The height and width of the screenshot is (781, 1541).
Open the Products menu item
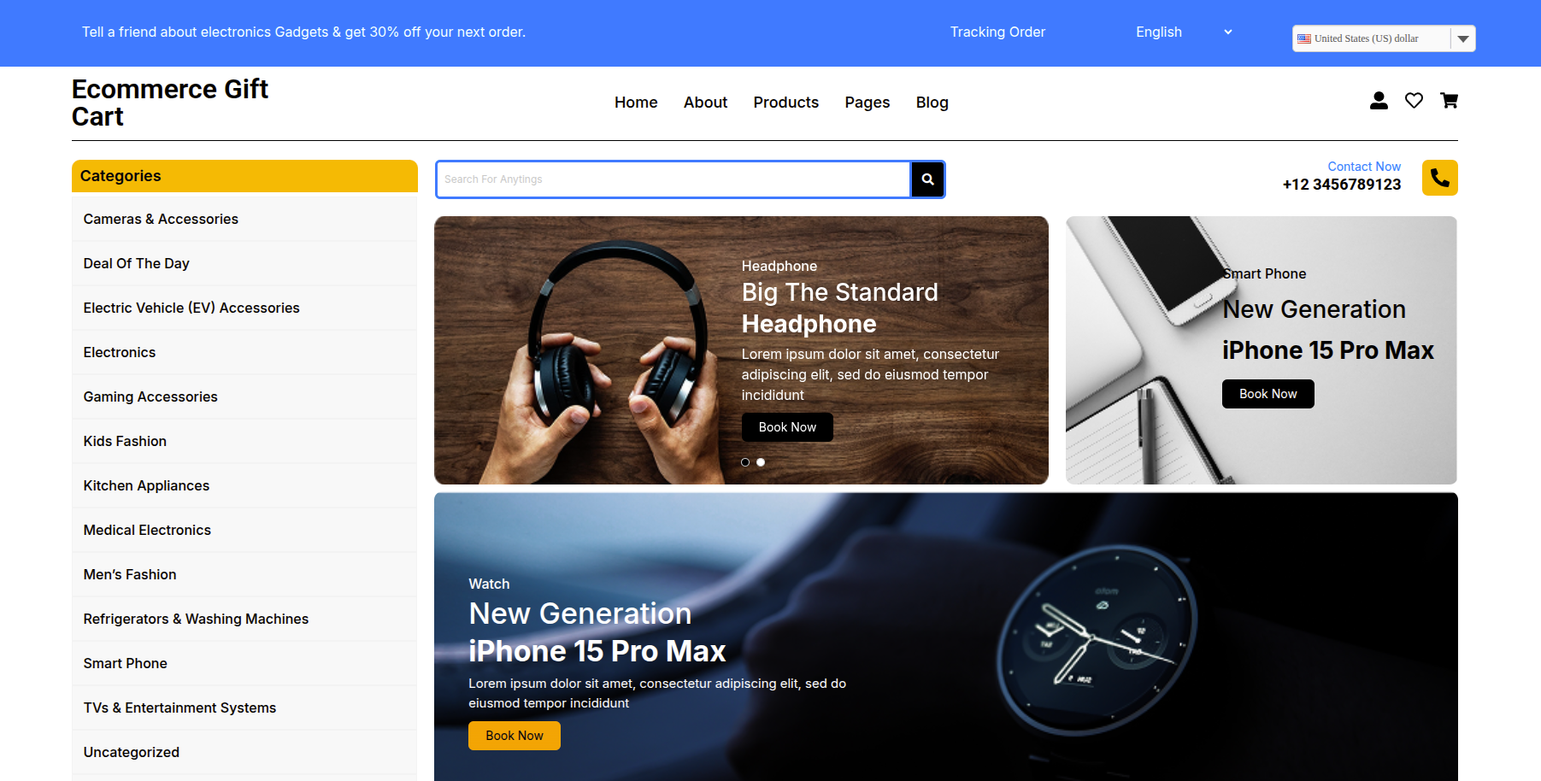[785, 103]
